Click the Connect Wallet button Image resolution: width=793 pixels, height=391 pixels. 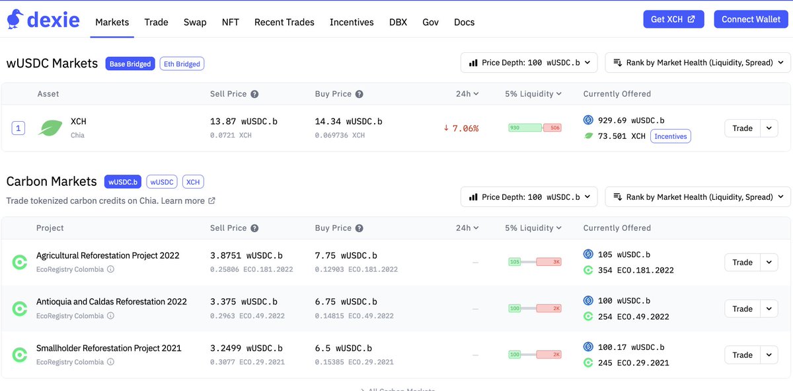tap(751, 19)
